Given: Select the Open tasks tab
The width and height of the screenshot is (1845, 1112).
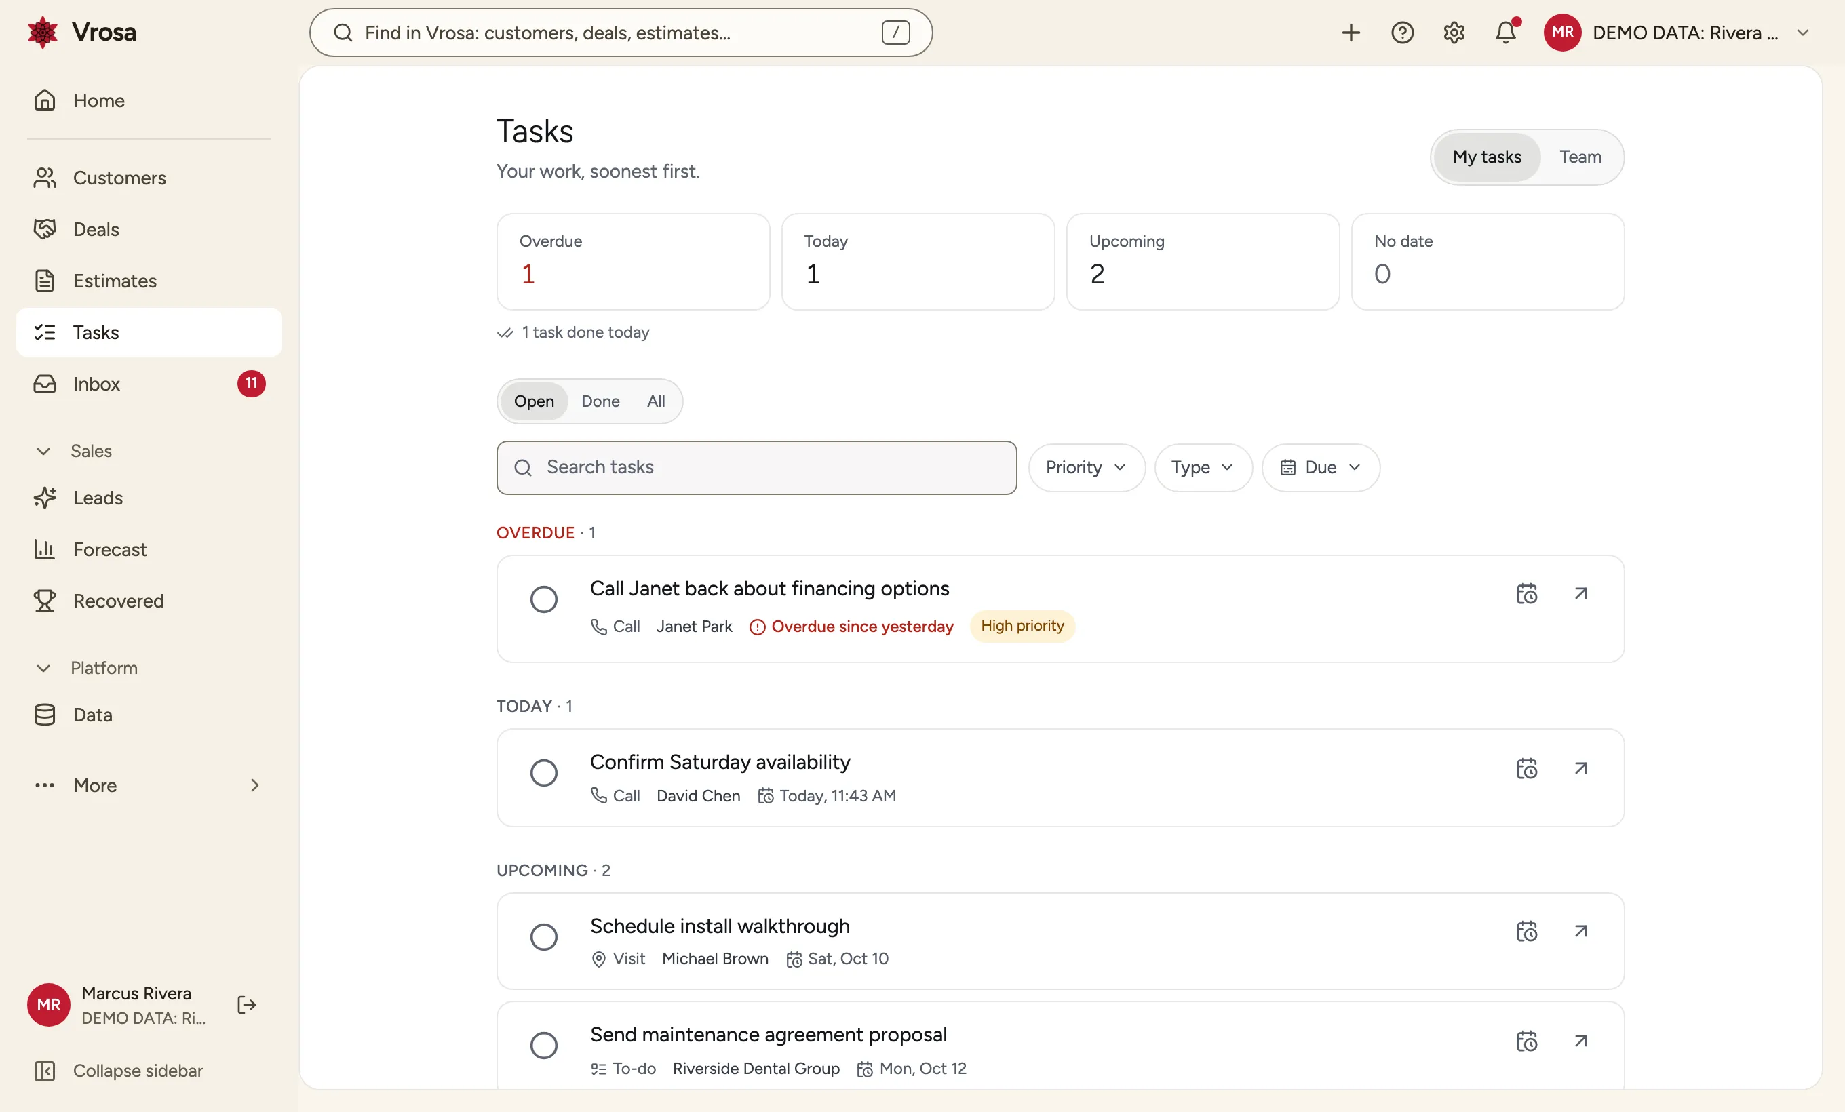Looking at the screenshot, I should pos(534,402).
